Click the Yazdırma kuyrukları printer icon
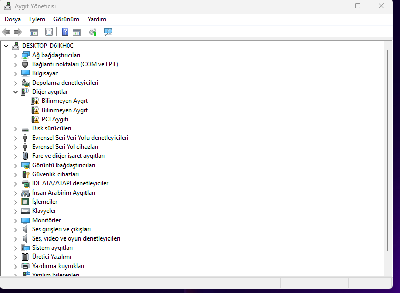400x293 pixels. 25,266
